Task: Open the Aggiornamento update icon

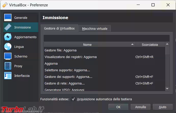Action: click(x=8, y=37)
